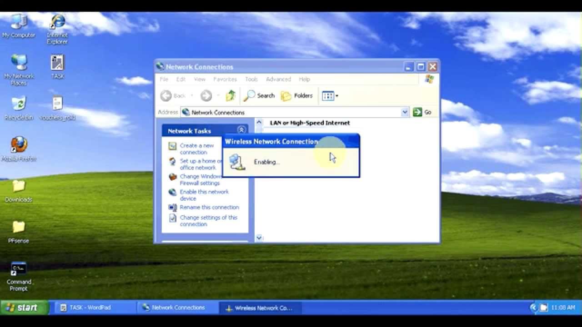Open the TASK document on desktop

click(x=57, y=67)
